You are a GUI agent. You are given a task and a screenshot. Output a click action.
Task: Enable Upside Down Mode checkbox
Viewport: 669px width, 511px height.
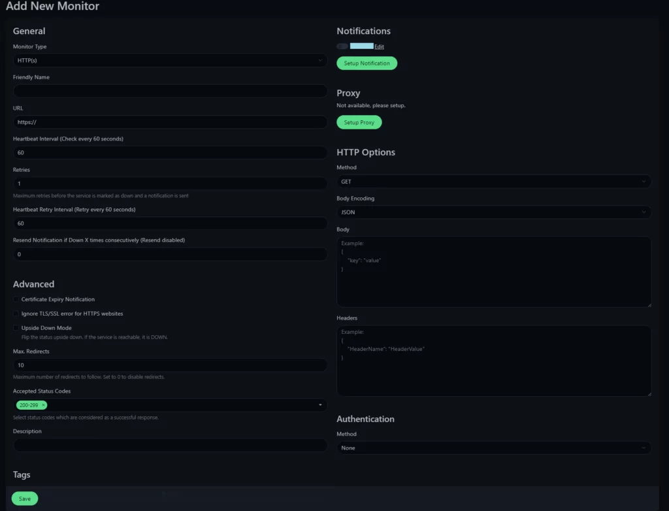click(x=16, y=328)
